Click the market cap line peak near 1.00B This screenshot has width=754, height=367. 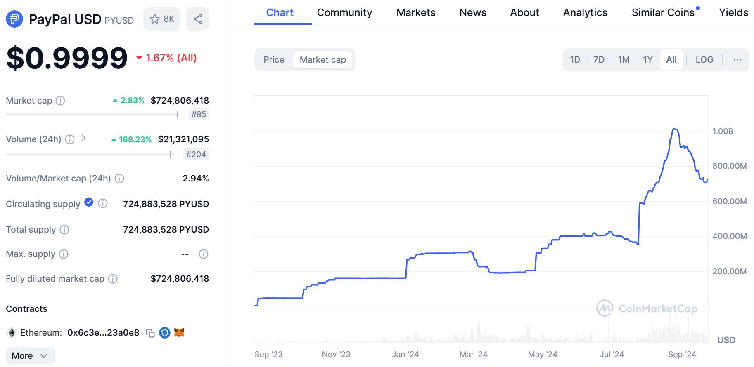[674, 129]
